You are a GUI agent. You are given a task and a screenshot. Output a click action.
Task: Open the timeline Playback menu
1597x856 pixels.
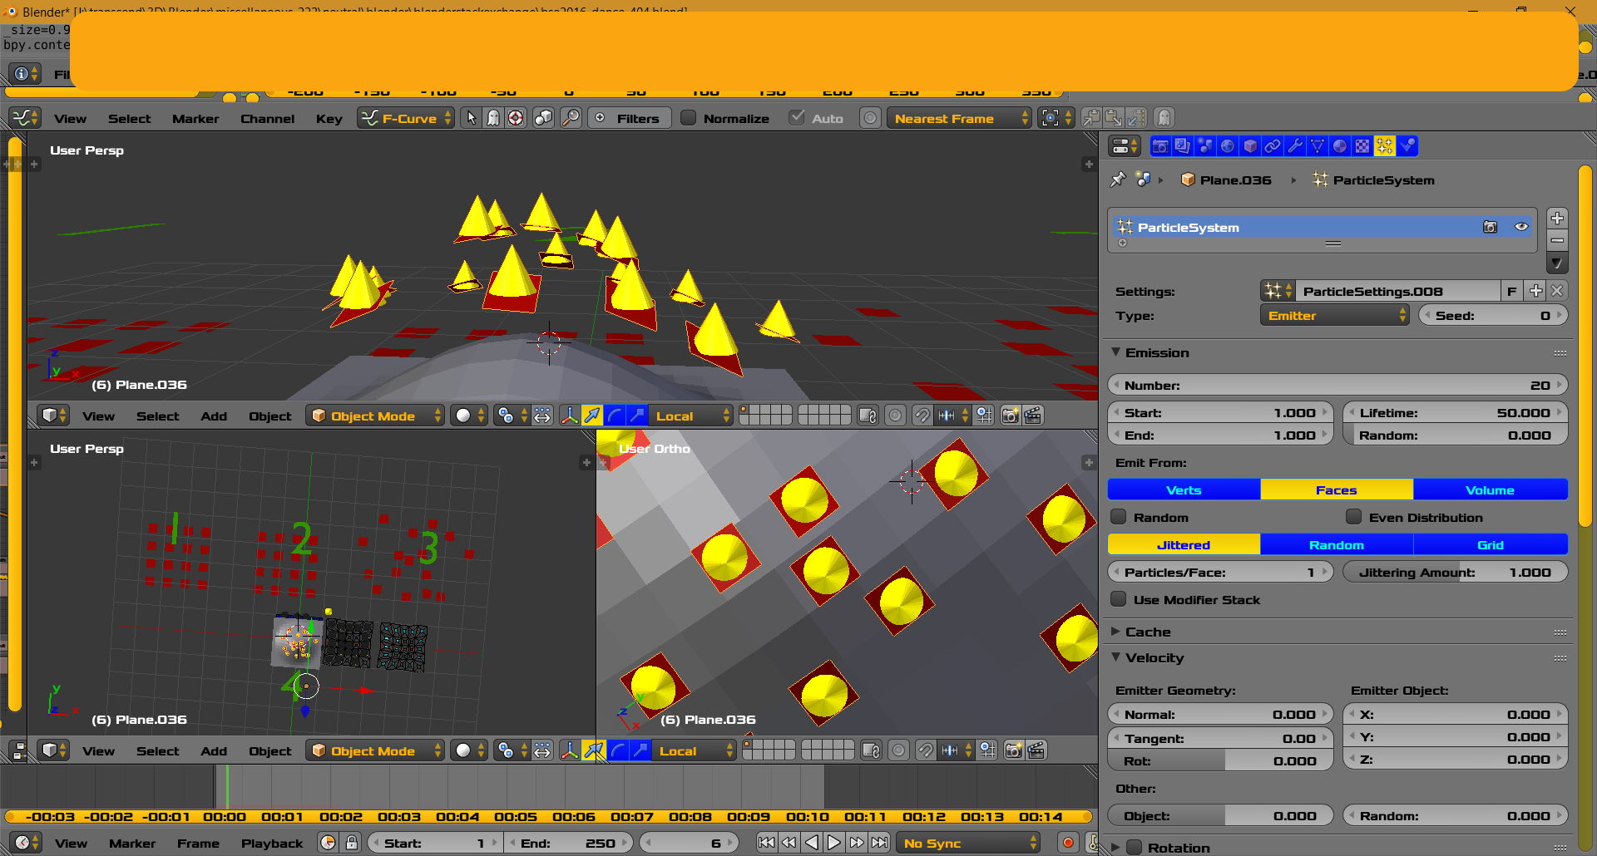[272, 843]
